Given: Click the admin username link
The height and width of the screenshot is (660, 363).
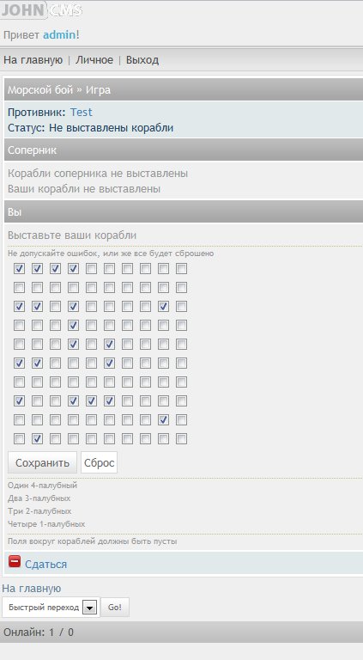Looking at the screenshot, I should pos(59,35).
